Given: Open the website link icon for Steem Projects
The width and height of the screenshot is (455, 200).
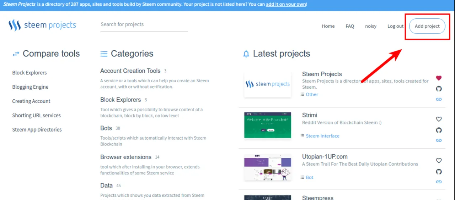Looking at the screenshot, I should click(x=439, y=99).
